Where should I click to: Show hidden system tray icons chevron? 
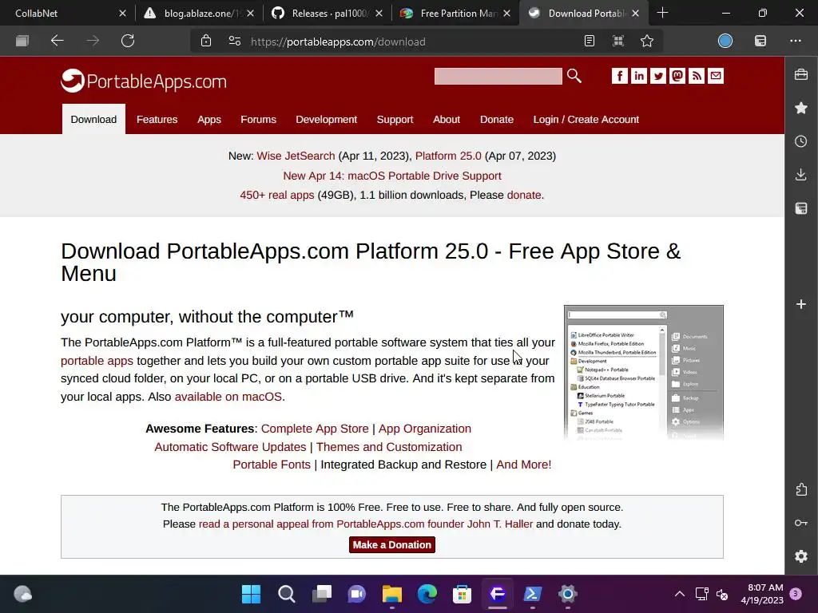(679, 594)
